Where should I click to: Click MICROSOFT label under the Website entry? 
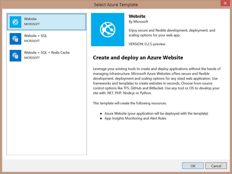[x=32, y=24]
